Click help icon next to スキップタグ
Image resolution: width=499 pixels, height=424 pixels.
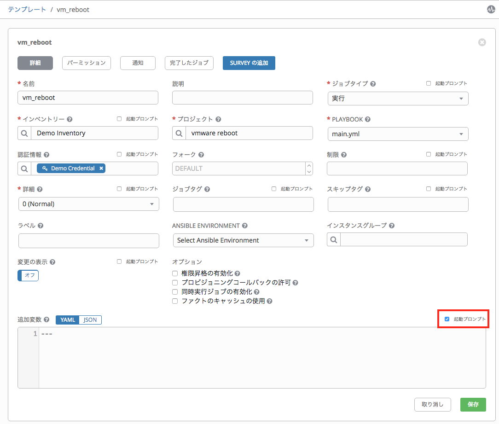pyautogui.click(x=368, y=189)
